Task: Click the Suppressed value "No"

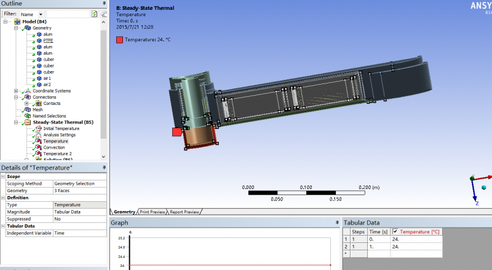Action: [80, 219]
